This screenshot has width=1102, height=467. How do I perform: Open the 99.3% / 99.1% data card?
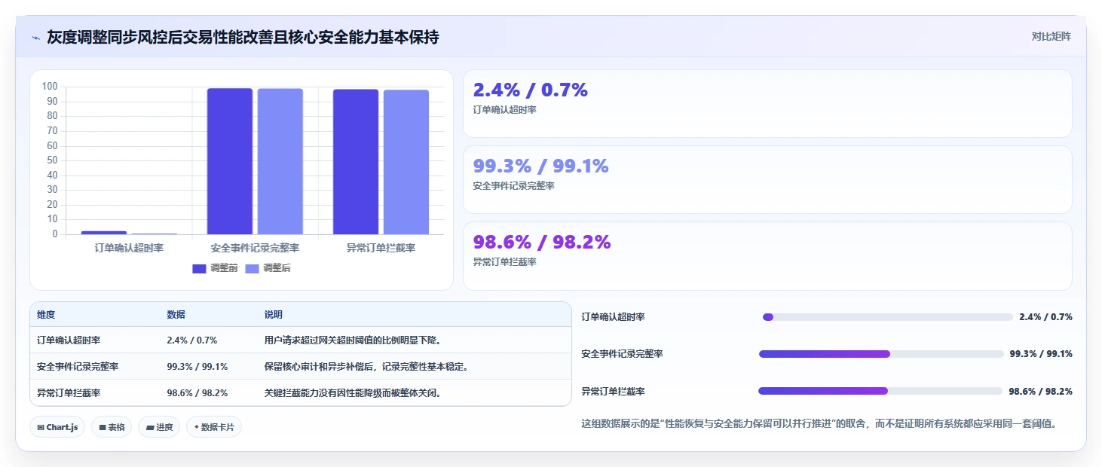click(x=767, y=179)
